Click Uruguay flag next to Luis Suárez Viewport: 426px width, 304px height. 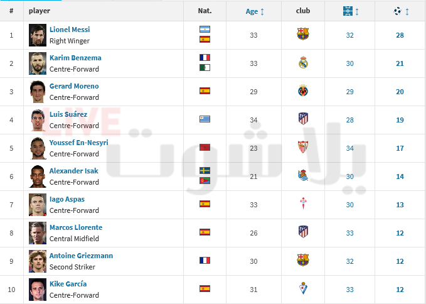point(205,119)
